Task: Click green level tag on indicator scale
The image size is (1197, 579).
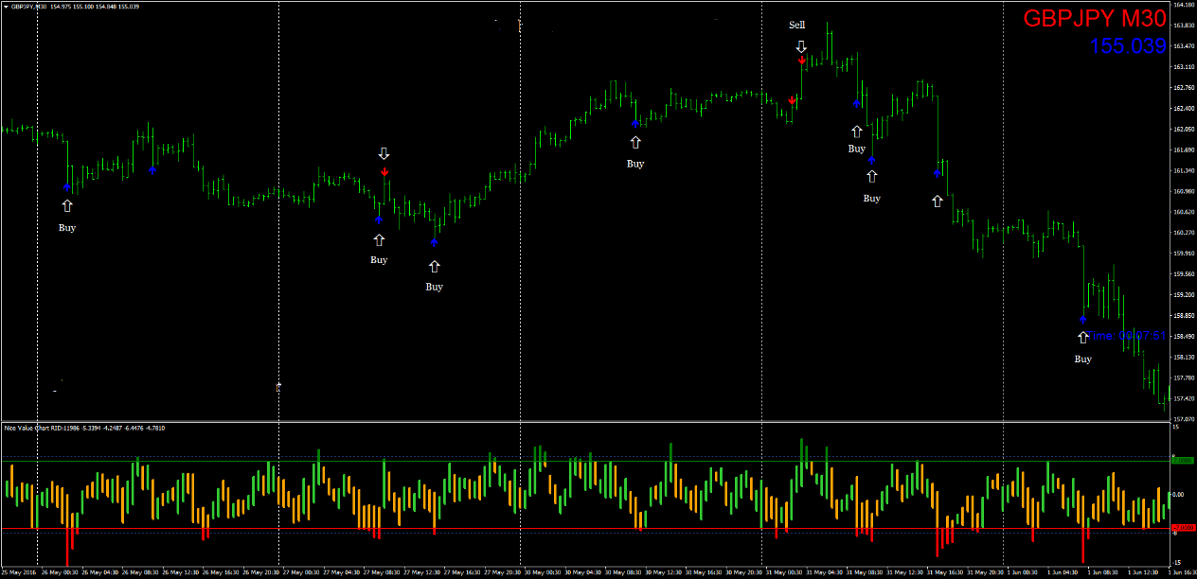Action: [1182, 460]
